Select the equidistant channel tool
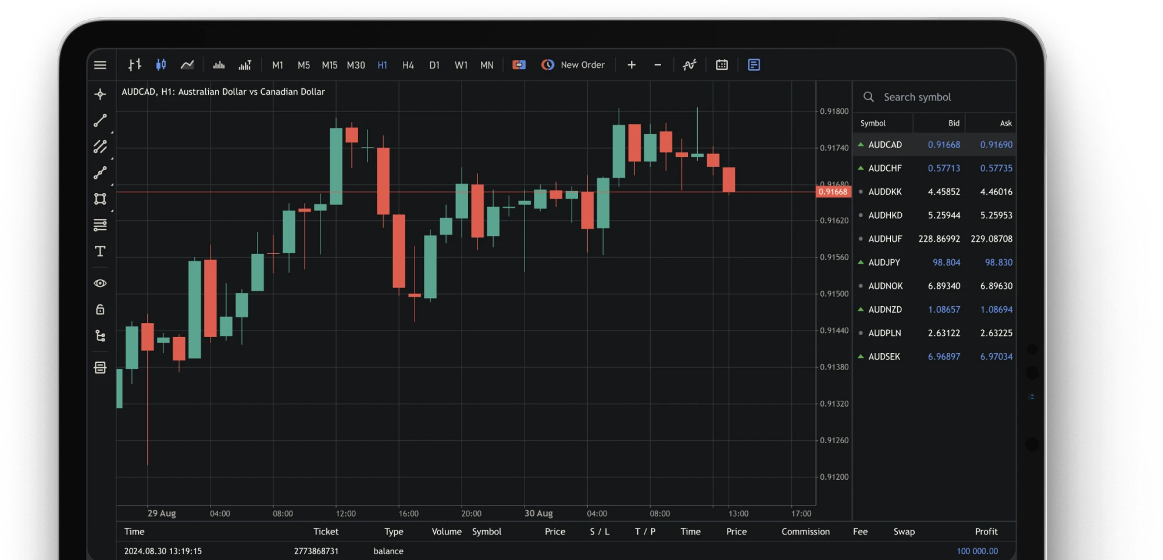This screenshot has height=560, width=1163. pos(100,146)
